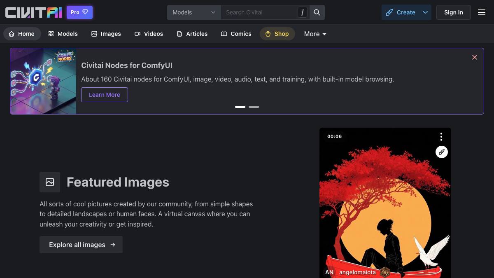
Task: Open the featured video's three-dot options menu
Action: (x=441, y=137)
